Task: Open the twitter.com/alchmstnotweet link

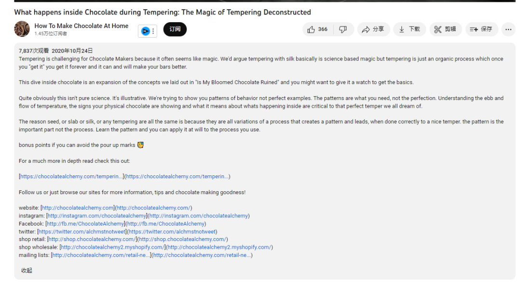Action: click(82, 232)
